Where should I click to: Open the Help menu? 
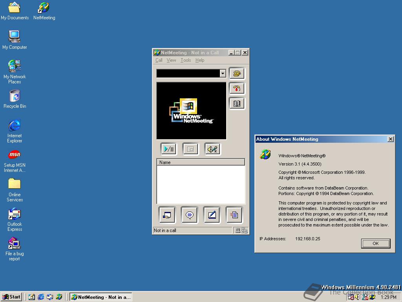coord(200,60)
